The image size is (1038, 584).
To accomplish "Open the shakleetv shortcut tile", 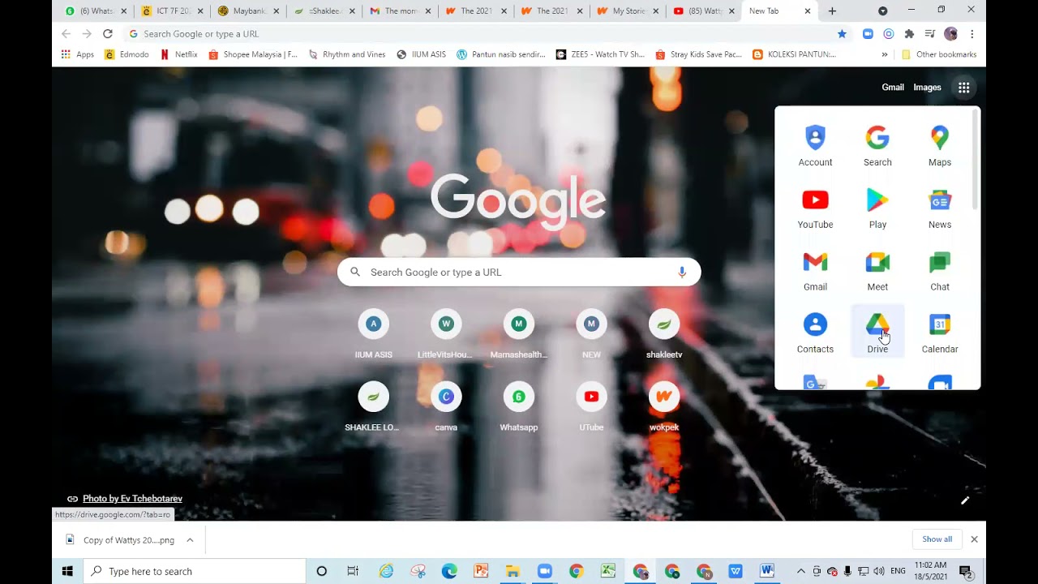I will pyautogui.click(x=664, y=333).
